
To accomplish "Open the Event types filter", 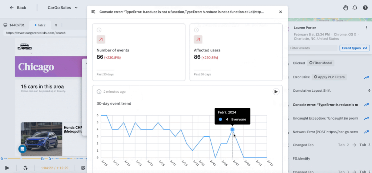I will 355,48.
